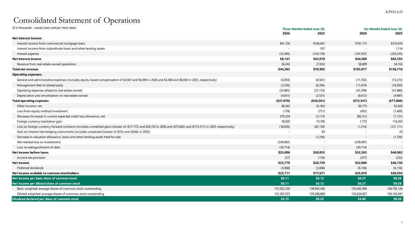Image resolution: width=415 pixels, height=233 pixels.
Task: Click the Net income before taxes row label
Action: [30, 153]
